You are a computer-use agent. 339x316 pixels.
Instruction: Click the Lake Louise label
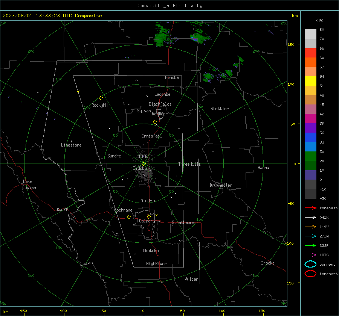click(29, 184)
